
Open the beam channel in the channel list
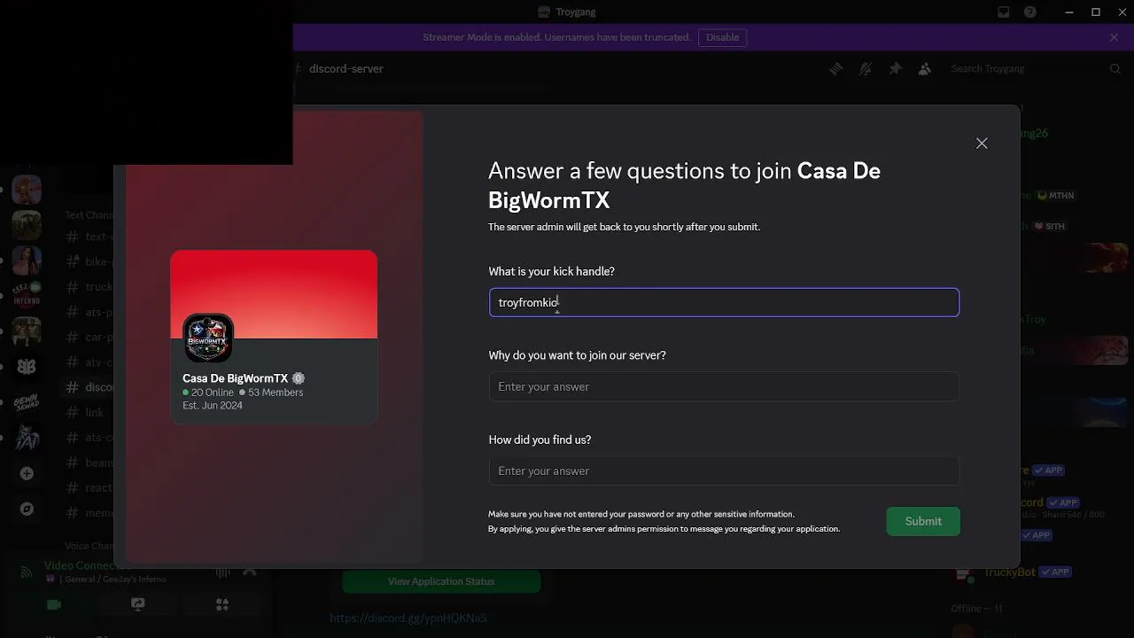[x=89, y=463]
